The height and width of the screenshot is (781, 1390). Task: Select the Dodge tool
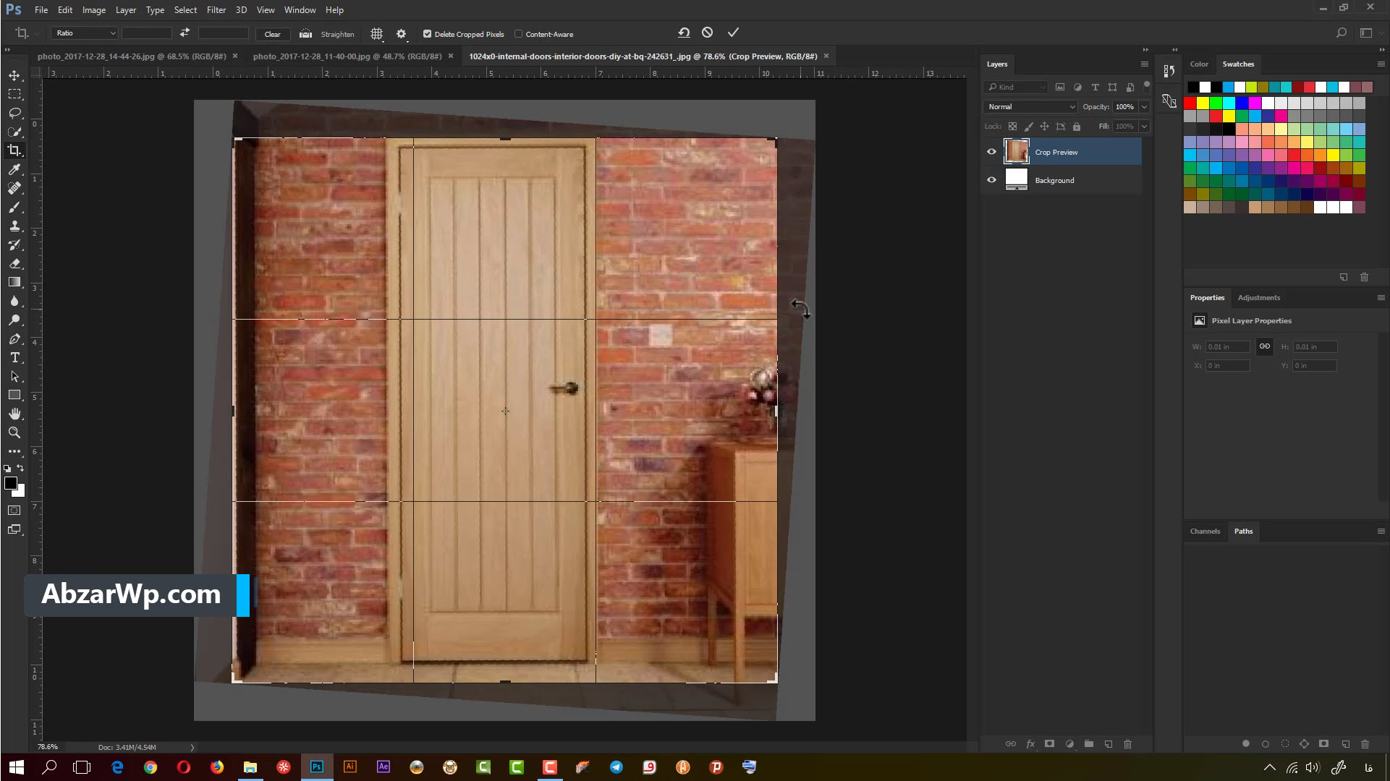point(14,320)
